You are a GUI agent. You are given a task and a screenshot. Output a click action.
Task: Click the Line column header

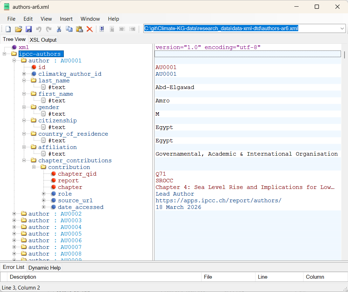pyautogui.click(x=279, y=277)
